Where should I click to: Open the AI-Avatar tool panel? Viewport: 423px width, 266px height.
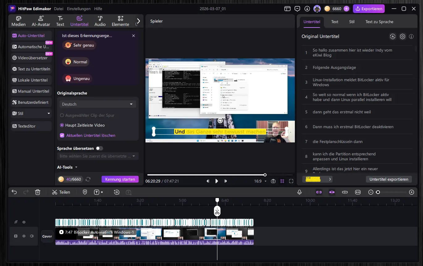[41, 21]
